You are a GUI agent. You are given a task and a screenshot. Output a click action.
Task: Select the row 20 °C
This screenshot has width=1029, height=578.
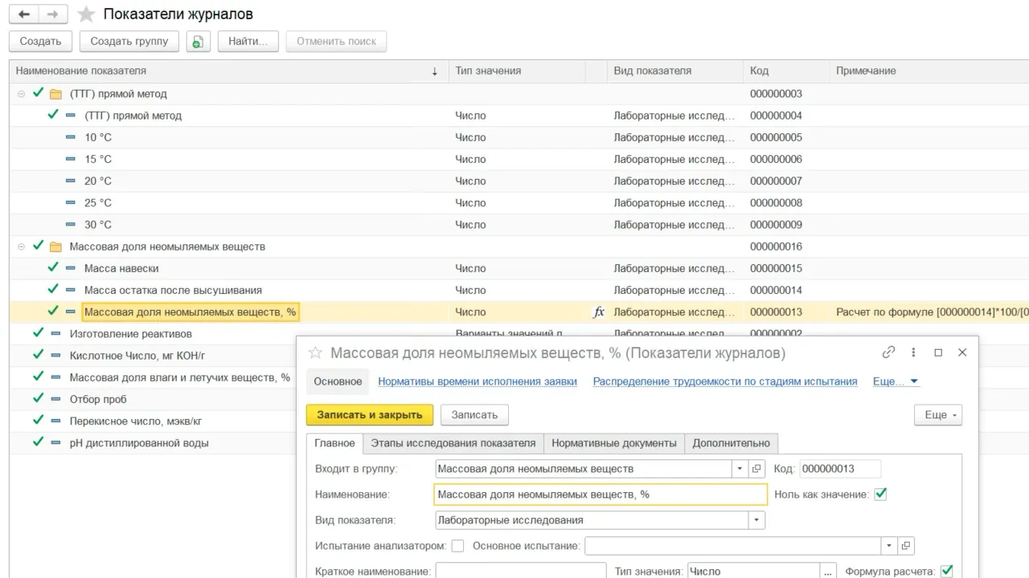519,181
